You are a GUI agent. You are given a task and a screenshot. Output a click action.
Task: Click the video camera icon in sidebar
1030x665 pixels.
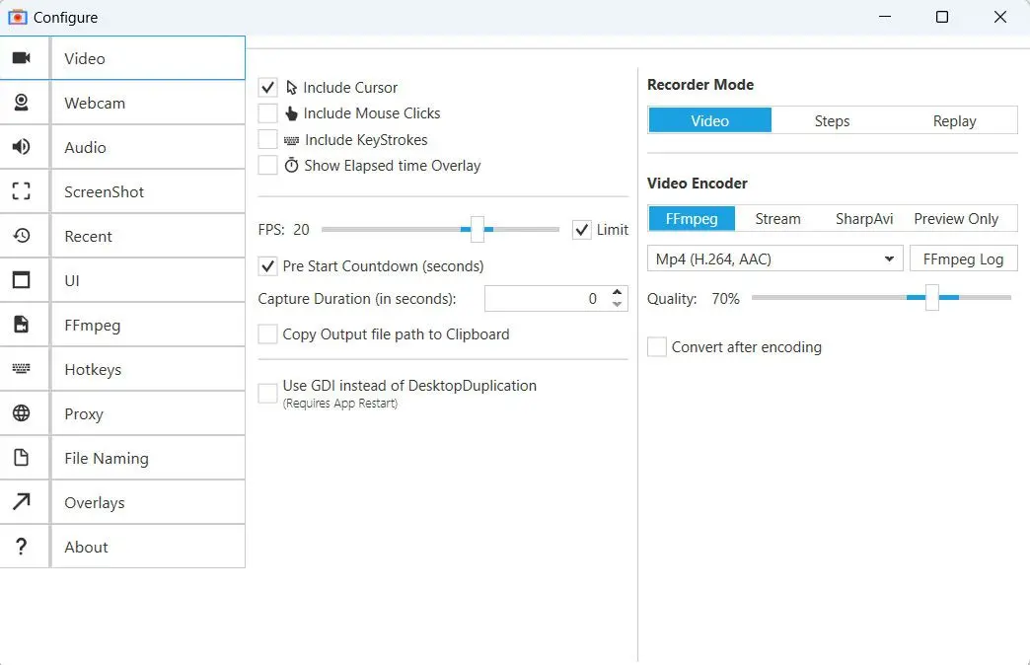[x=22, y=58]
